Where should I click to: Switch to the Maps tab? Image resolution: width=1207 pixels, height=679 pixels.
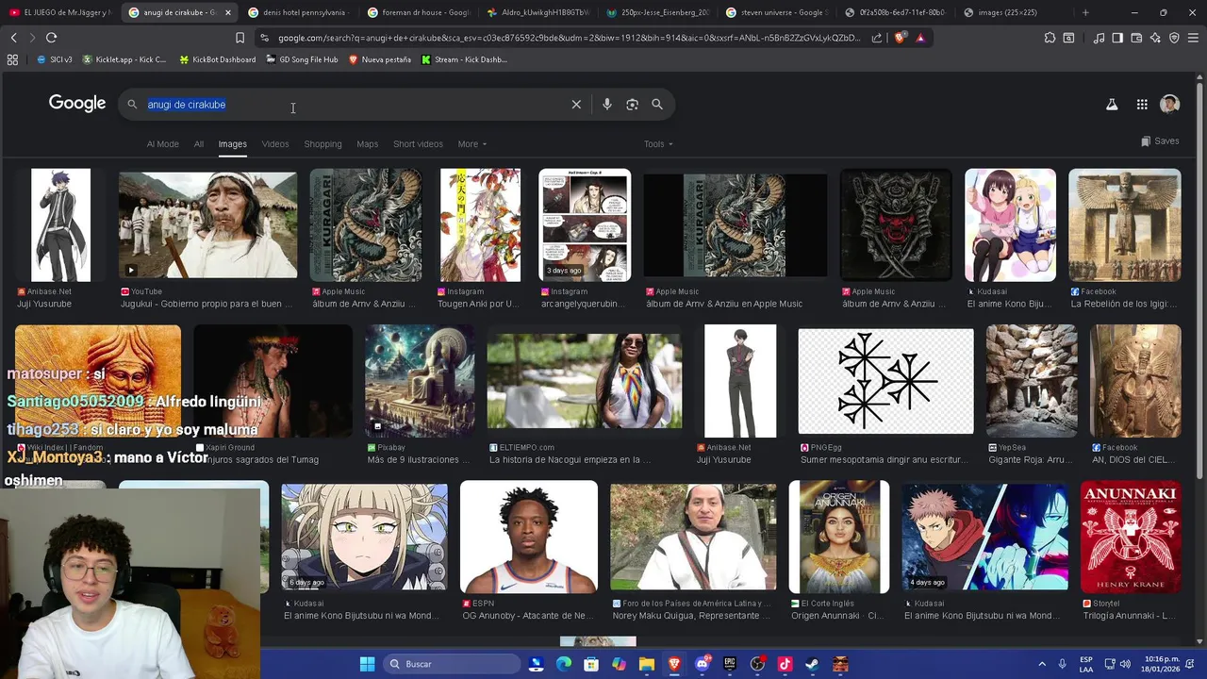click(x=368, y=144)
